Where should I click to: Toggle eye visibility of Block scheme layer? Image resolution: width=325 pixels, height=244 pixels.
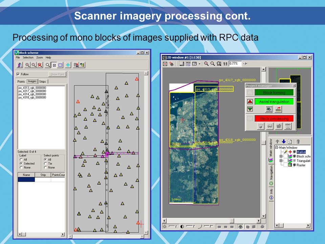tap(294, 156)
